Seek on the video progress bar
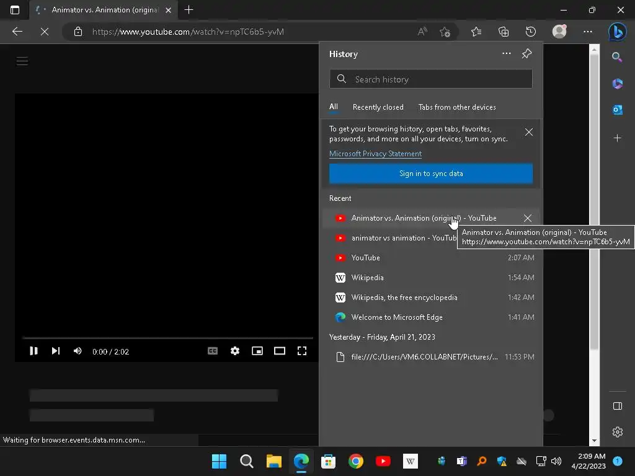 [167, 338]
